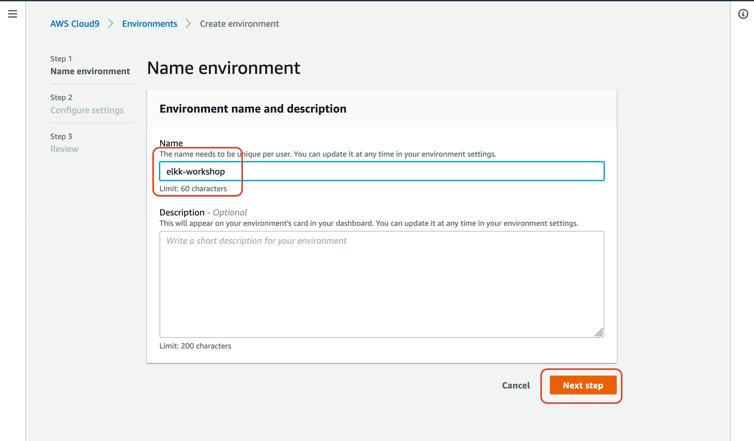The height and width of the screenshot is (441, 754).
Task: Click the Description - Optional label
Action: pos(203,212)
